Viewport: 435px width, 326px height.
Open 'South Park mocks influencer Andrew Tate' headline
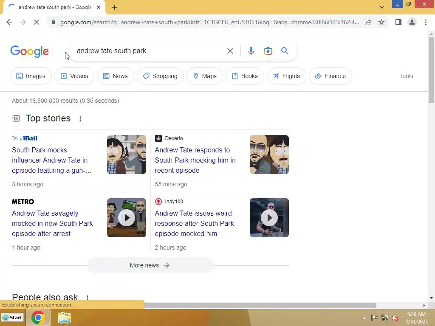click(51, 160)
